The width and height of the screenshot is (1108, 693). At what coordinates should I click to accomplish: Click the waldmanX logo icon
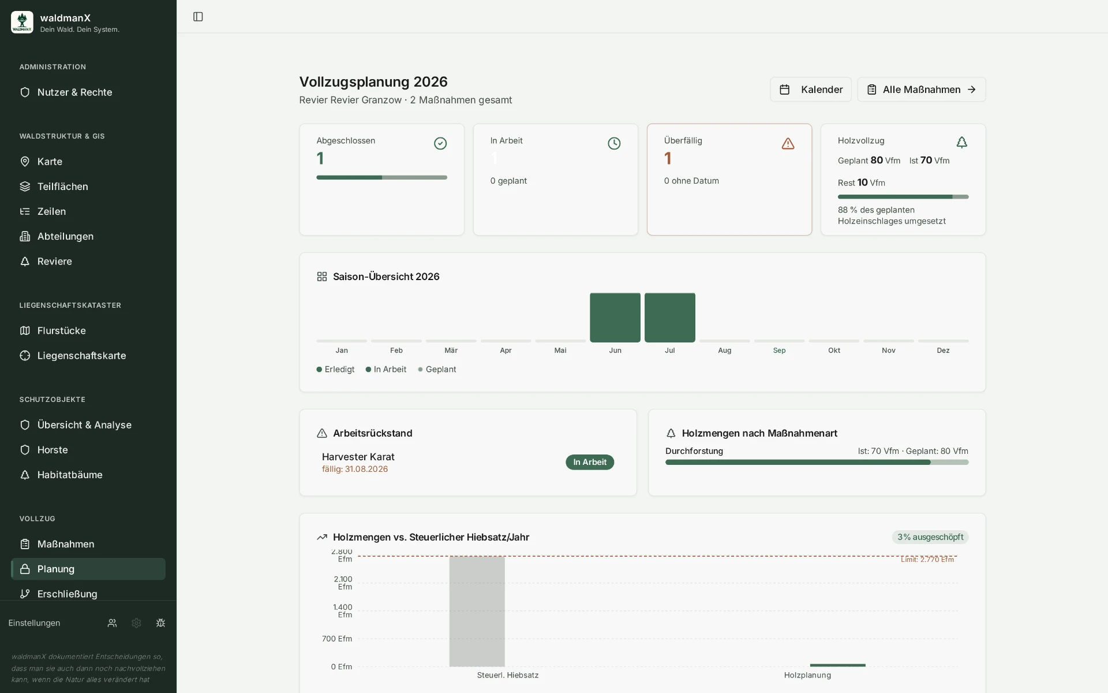[22, 23]
